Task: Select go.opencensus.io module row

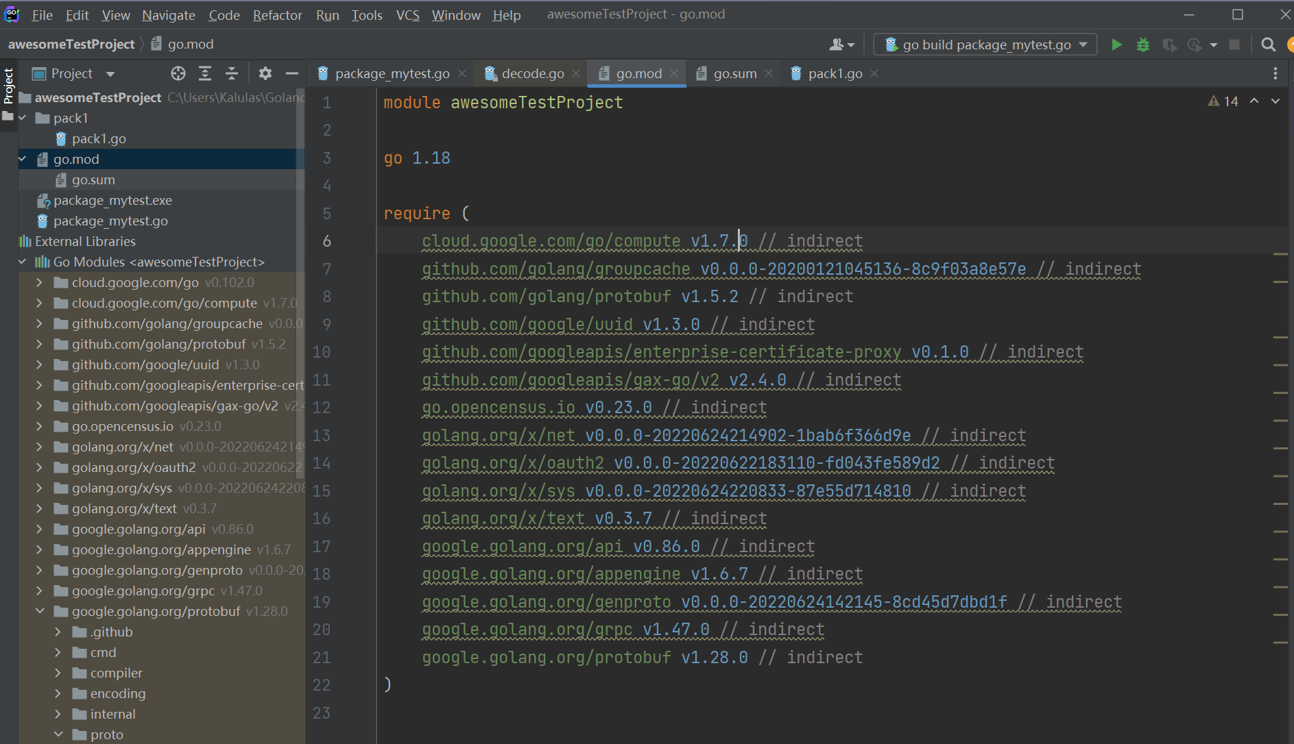Action: pyautogui.click(x=160, y=426)
